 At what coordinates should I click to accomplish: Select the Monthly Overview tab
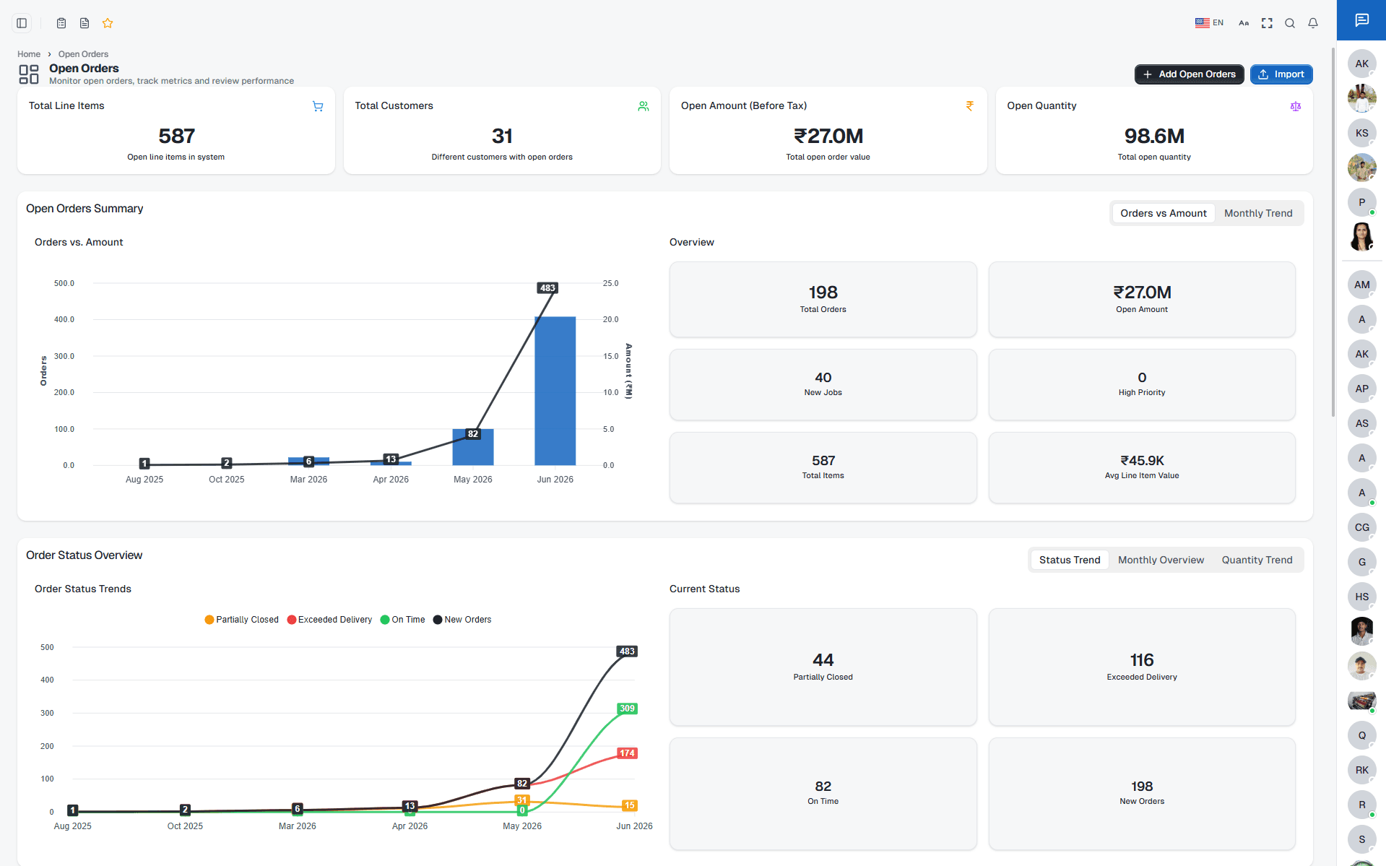[x=1161, y=560]
